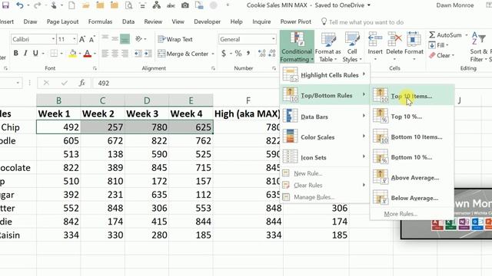Screen dimensions: 492x276
Task: Click the Redo icon in the quick access toolbar
Action: (37, 5)
